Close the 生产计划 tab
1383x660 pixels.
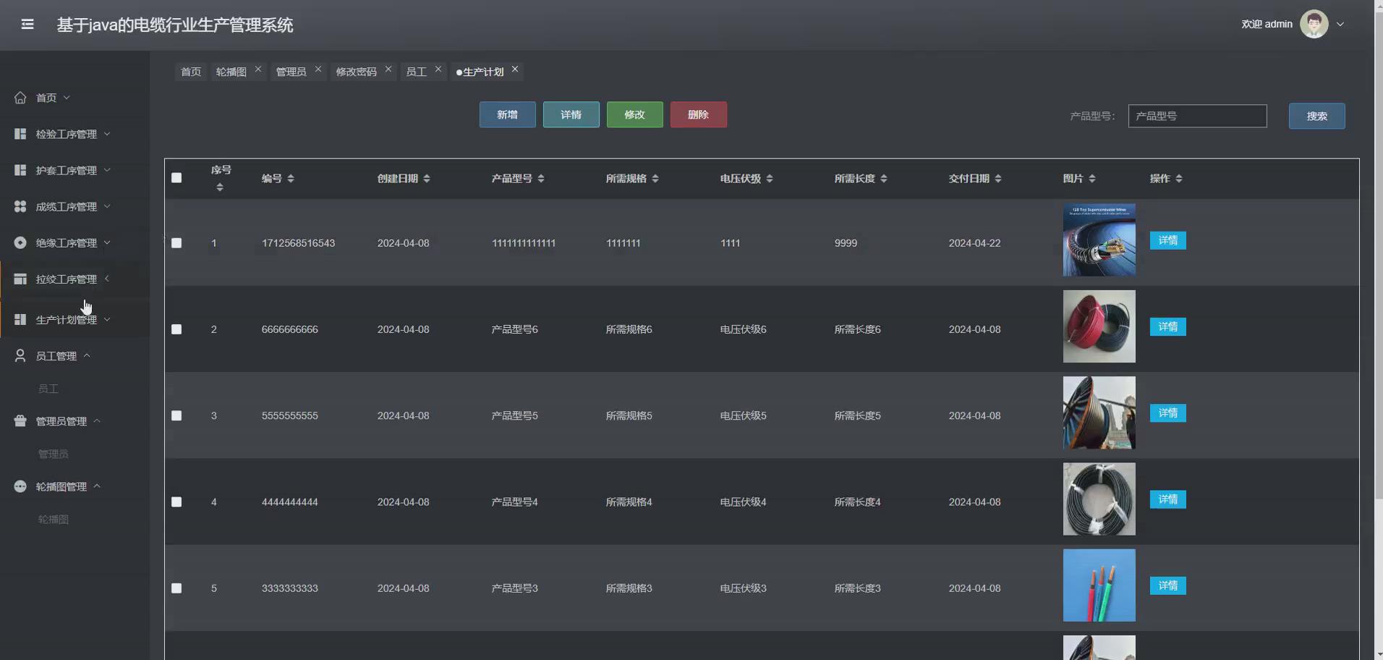tap(515, 69)
